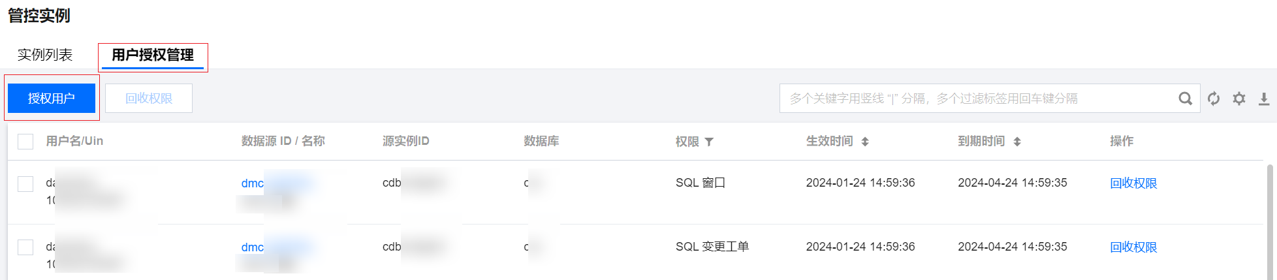
Task: Revoke permission for SQL 变更工单 row
Action: pyautogui.click(x=1133, y=247)
